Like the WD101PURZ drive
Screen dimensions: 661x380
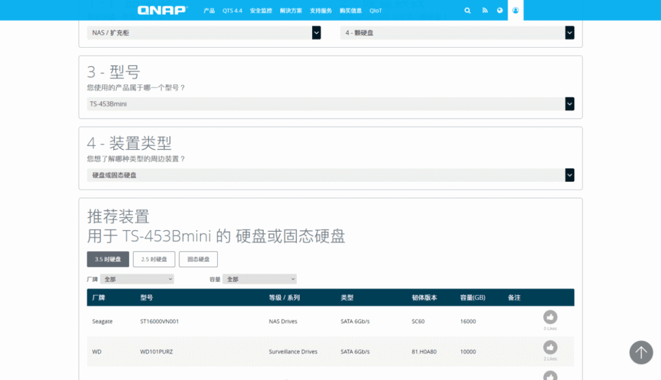[x=550, y=348]
